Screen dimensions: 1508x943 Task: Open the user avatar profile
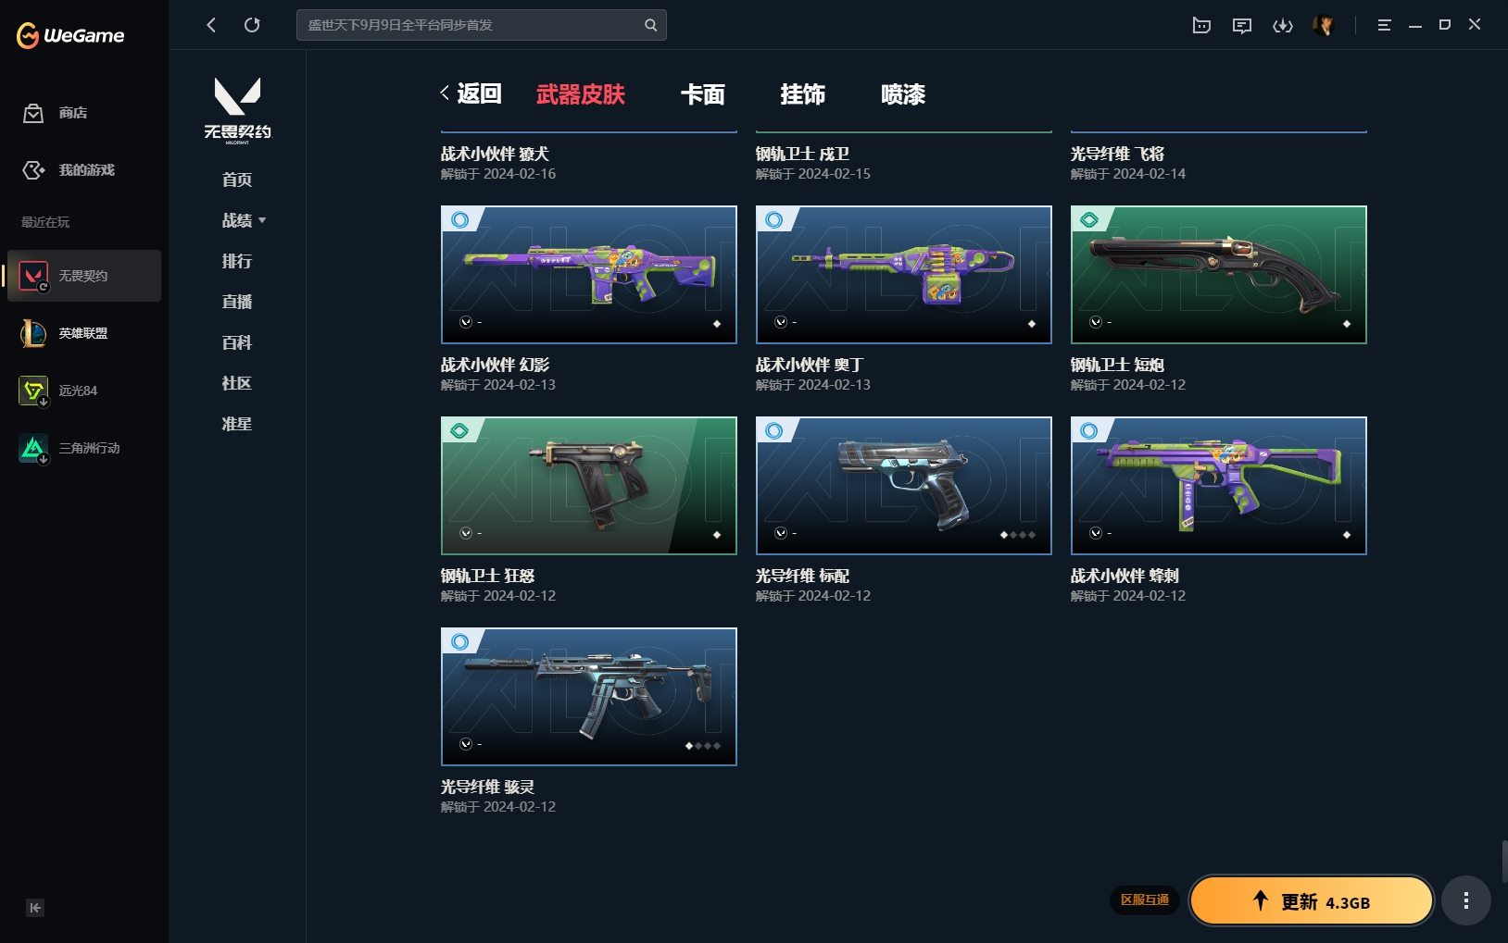[1324, 26]
